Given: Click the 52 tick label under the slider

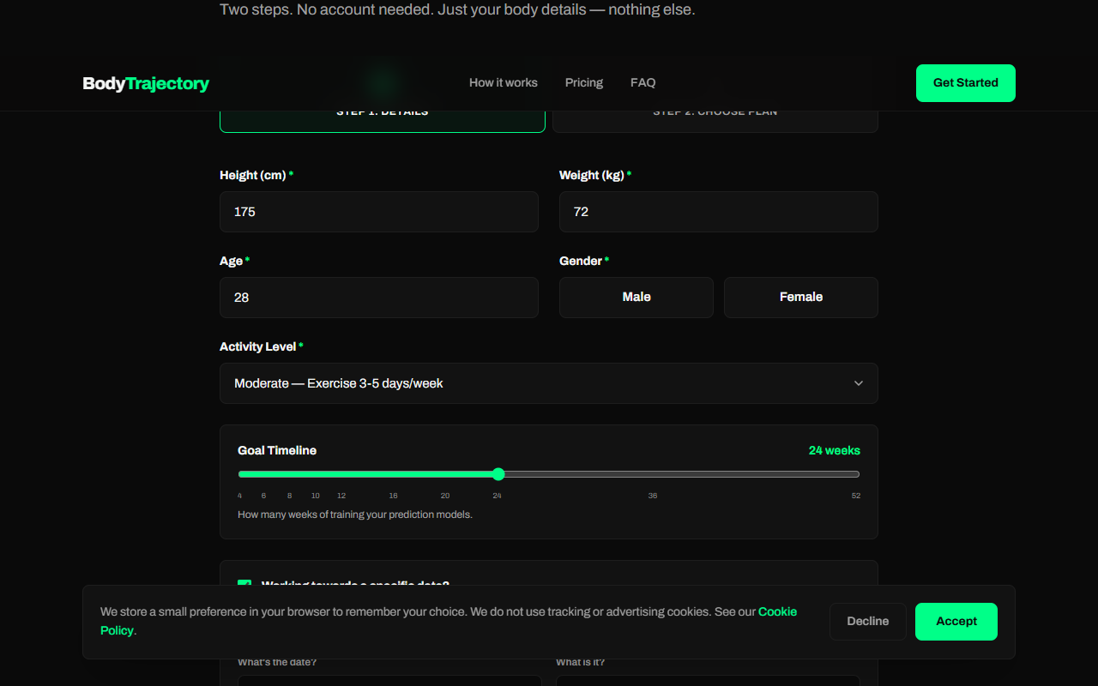Looking at the screenshot, I should pos(856,496).
